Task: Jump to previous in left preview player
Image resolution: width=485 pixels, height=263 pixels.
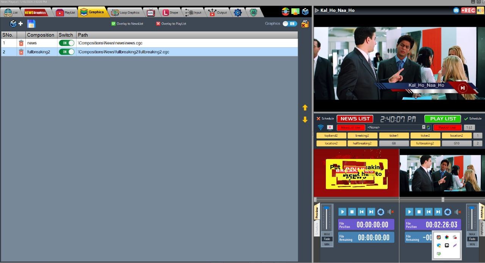Action: tap(362, 212)
